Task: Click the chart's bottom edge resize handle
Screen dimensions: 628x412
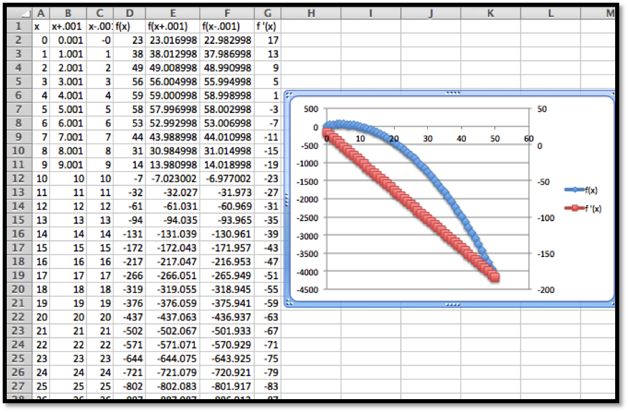Action: pos(452,304)
